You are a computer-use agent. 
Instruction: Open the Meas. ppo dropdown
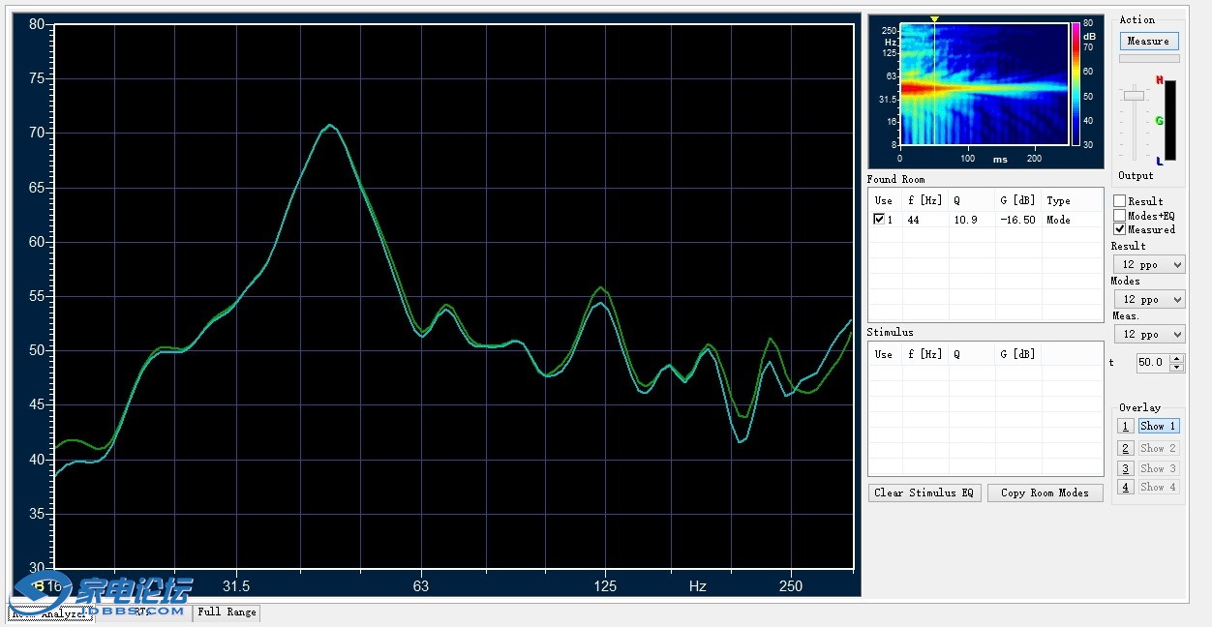coord(1148,334)
